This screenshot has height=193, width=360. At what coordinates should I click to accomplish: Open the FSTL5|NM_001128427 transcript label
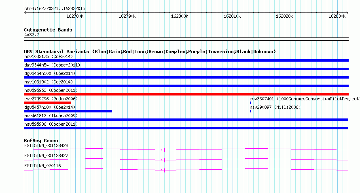click(46, 156)
